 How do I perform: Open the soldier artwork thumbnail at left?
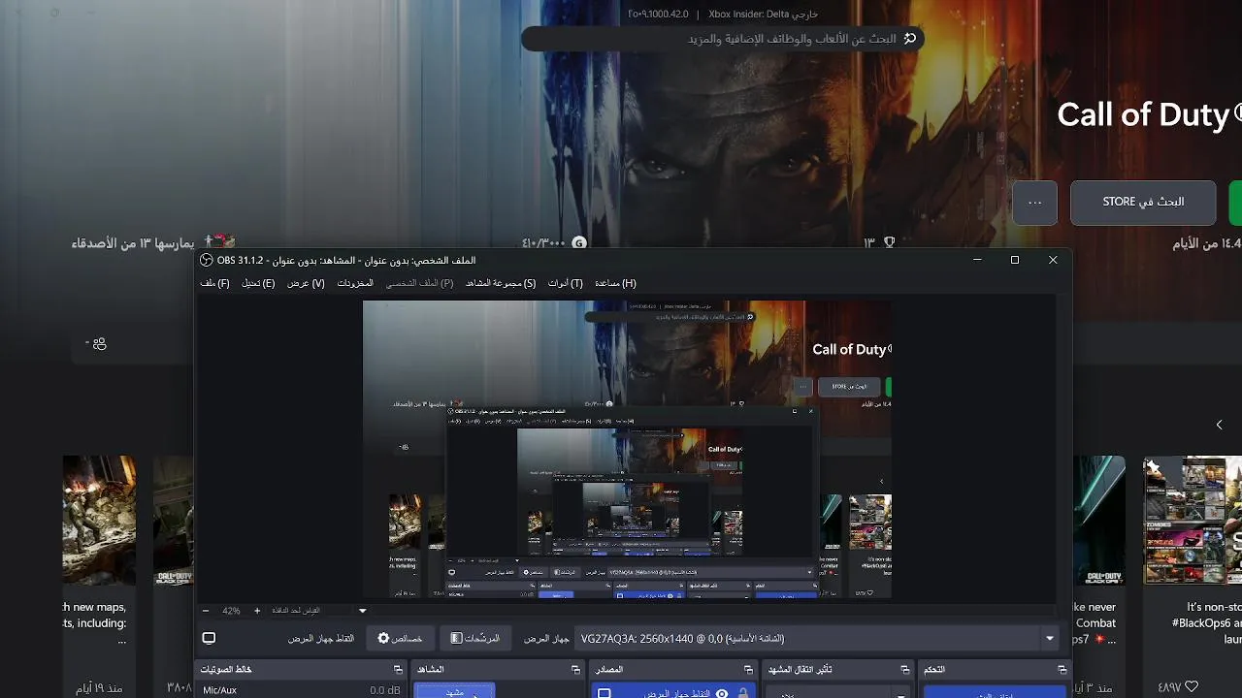[x=99, y=521]
